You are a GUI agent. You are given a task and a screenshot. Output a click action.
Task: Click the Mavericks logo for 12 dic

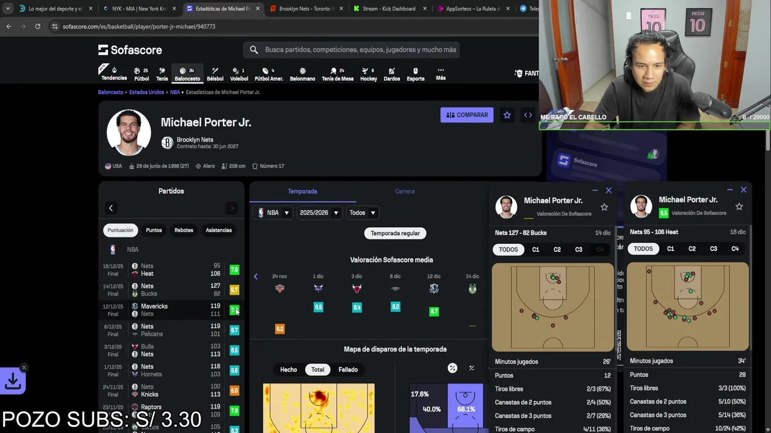point(434,289)
